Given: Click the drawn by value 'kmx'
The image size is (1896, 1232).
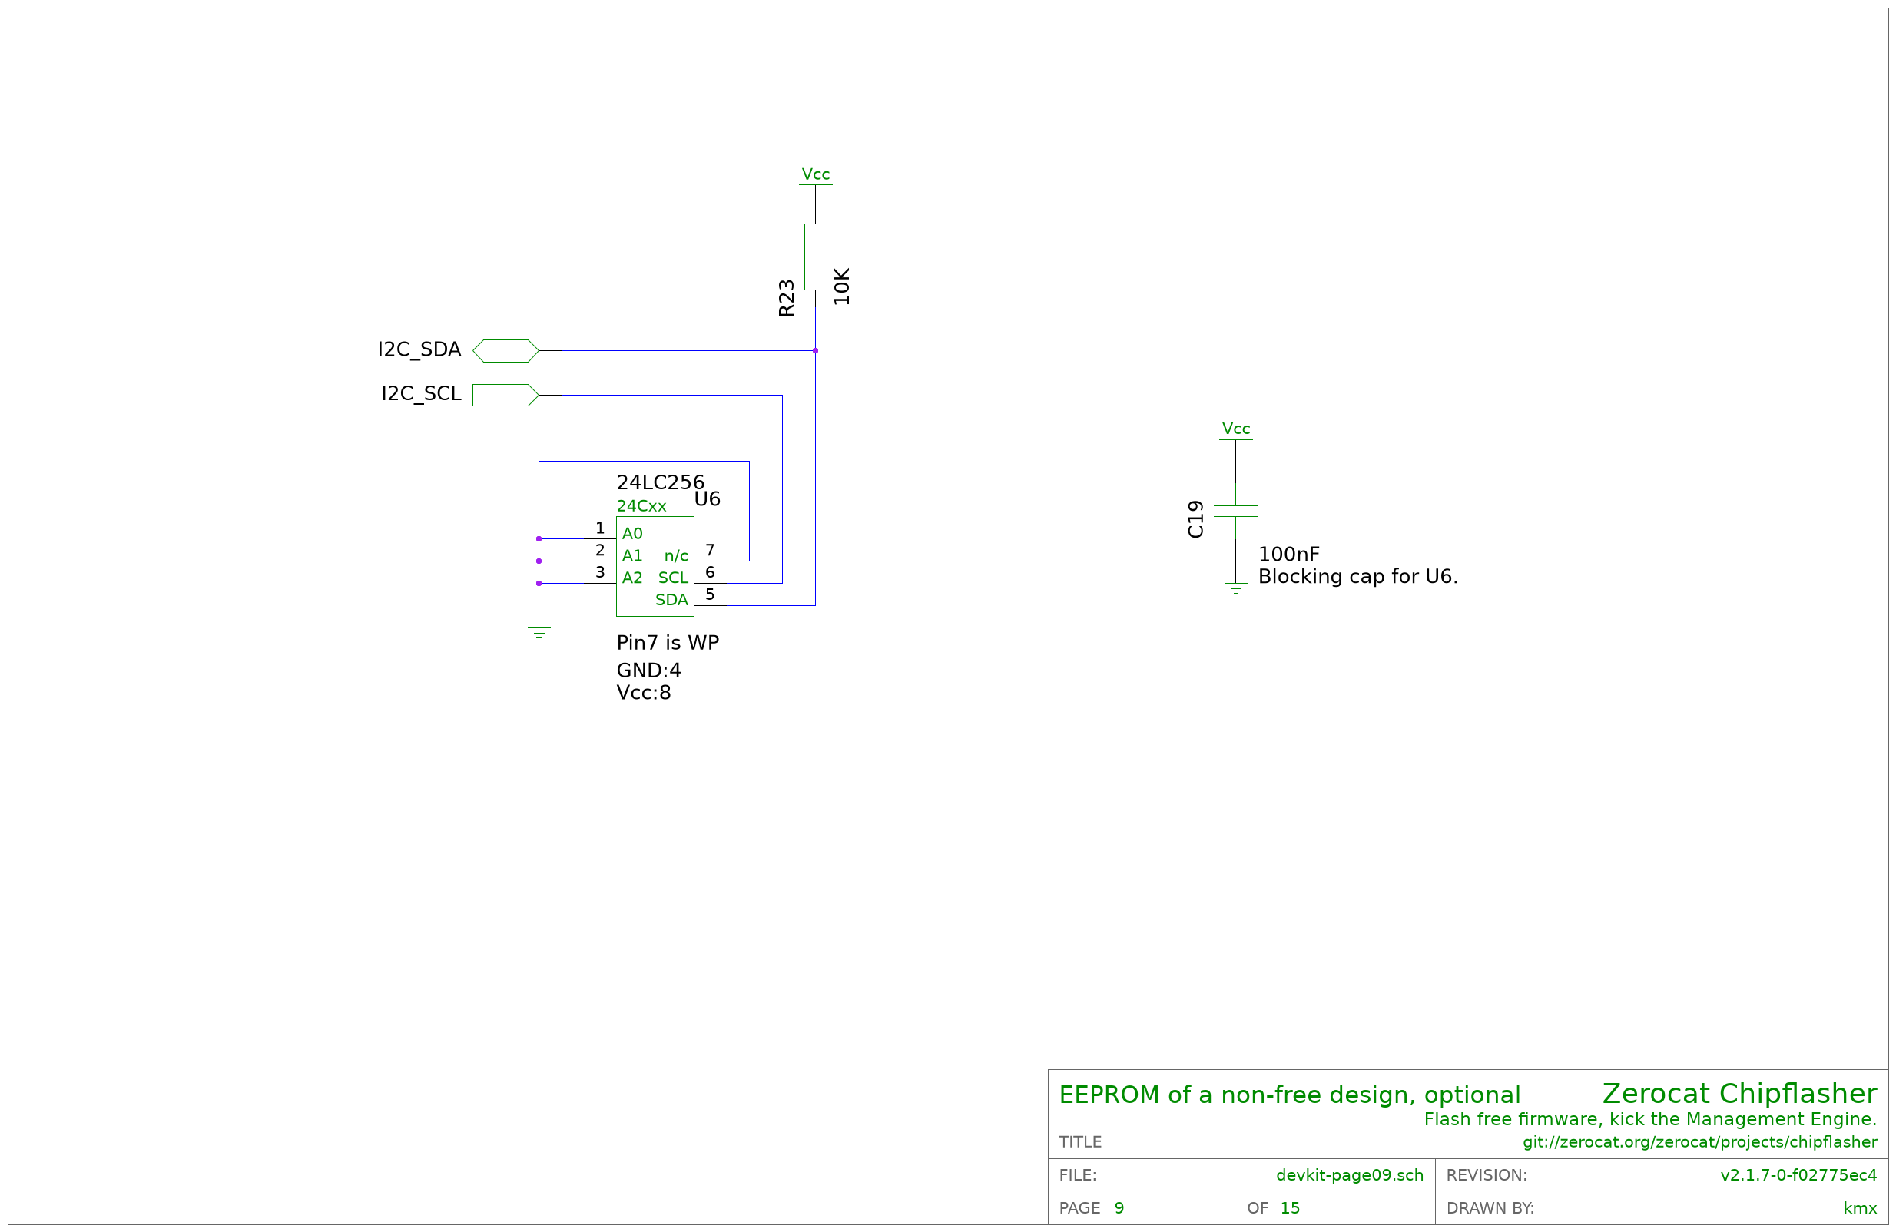Looking at the screenshot, I should coord(1860,1209).
